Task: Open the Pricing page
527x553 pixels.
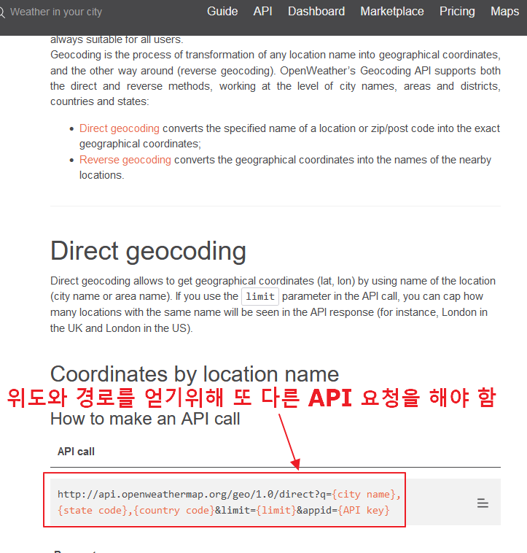Action: click(x=457, y=11)
